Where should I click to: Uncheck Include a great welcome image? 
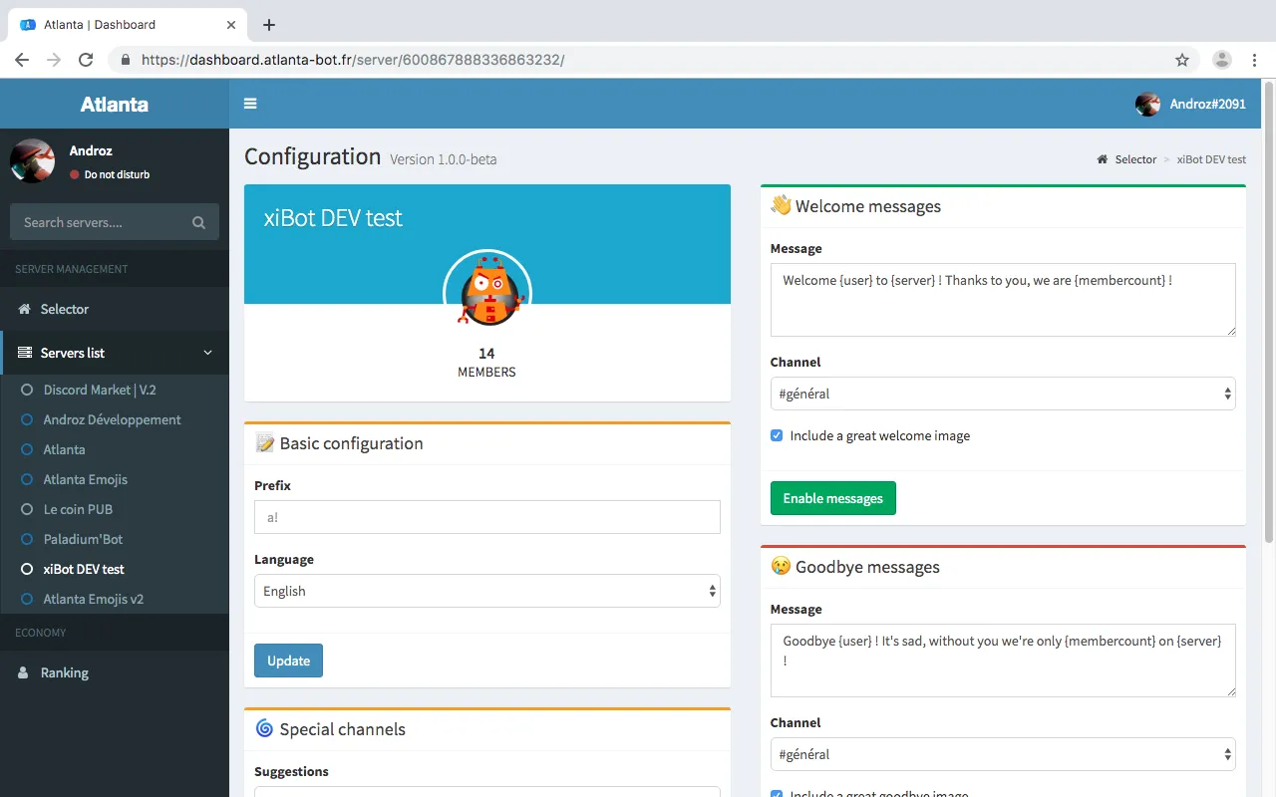777,435
